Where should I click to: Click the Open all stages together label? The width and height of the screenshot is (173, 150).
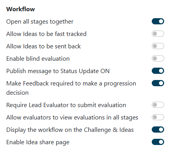click(x=40, y=22)
